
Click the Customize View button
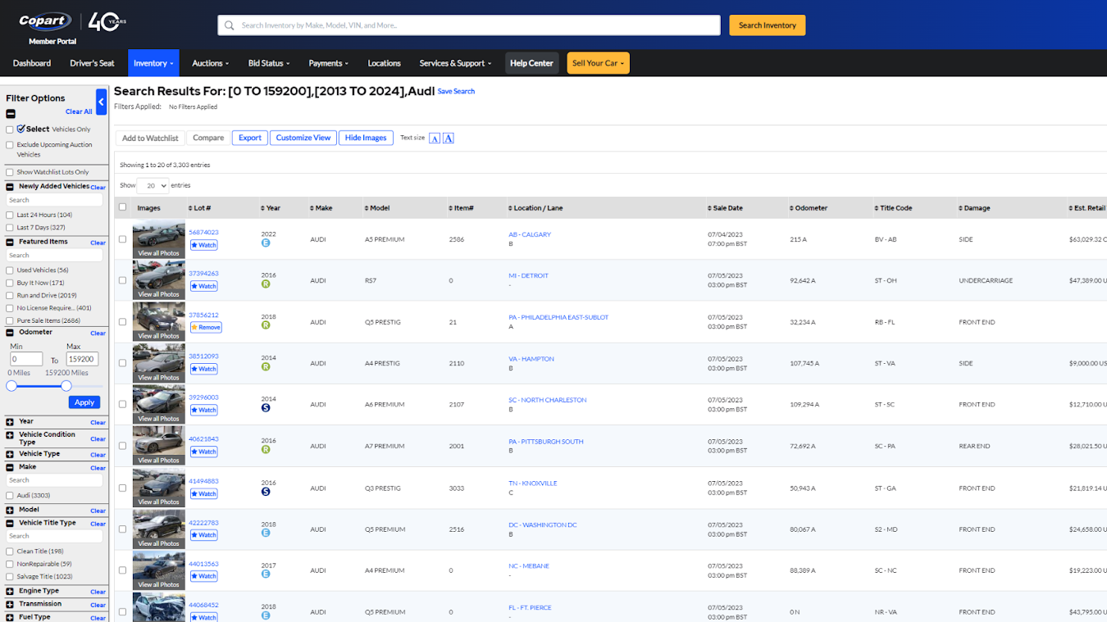coord(303,138)
